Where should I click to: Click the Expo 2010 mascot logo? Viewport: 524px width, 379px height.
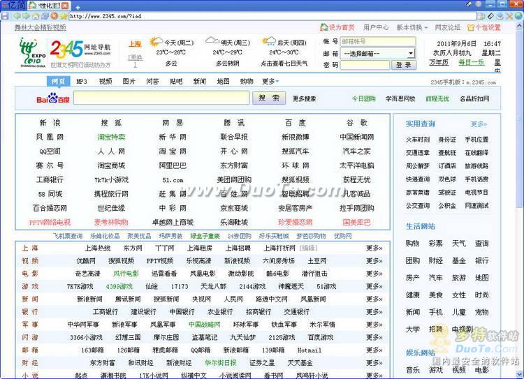coord(32,52)
